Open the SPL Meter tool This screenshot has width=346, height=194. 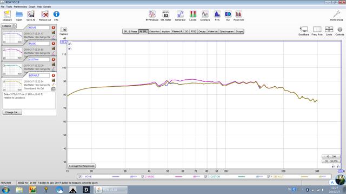pyautogui.click(x=166, y=16)
